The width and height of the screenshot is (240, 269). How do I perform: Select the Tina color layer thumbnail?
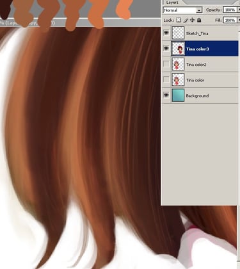click(178, 80)
